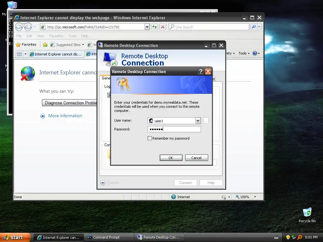Viewport: 323px width, 242px height.
Task: Click keyboard icon in taskbar
Action: [276, 238]
